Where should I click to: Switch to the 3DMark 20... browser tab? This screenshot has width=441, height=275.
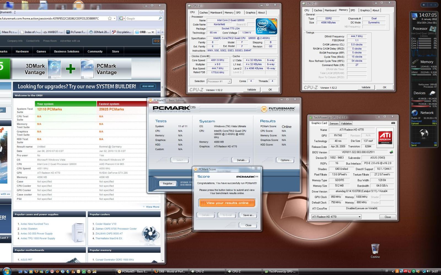(99, 32)
